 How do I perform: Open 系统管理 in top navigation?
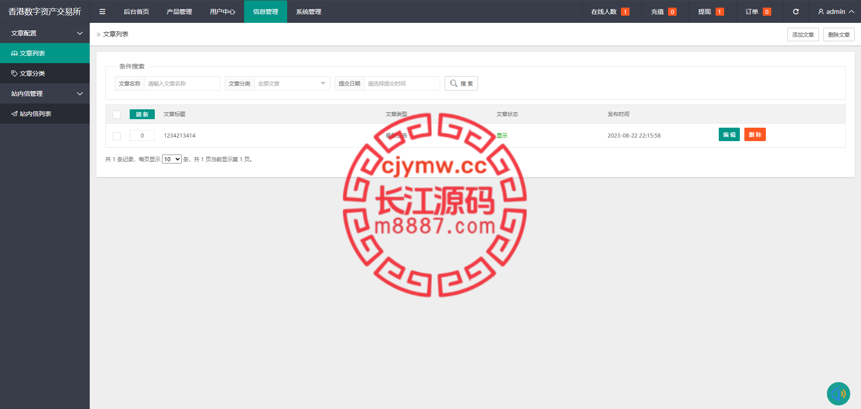click(309, 12)
